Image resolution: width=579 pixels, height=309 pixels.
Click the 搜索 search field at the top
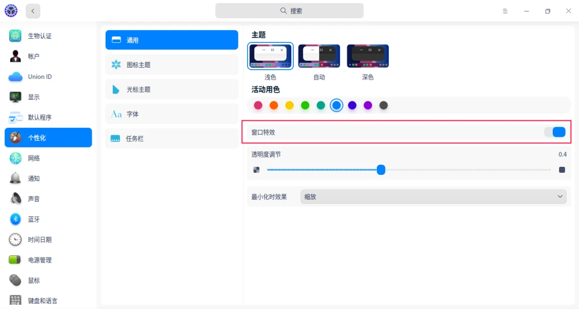pos(289,10)
